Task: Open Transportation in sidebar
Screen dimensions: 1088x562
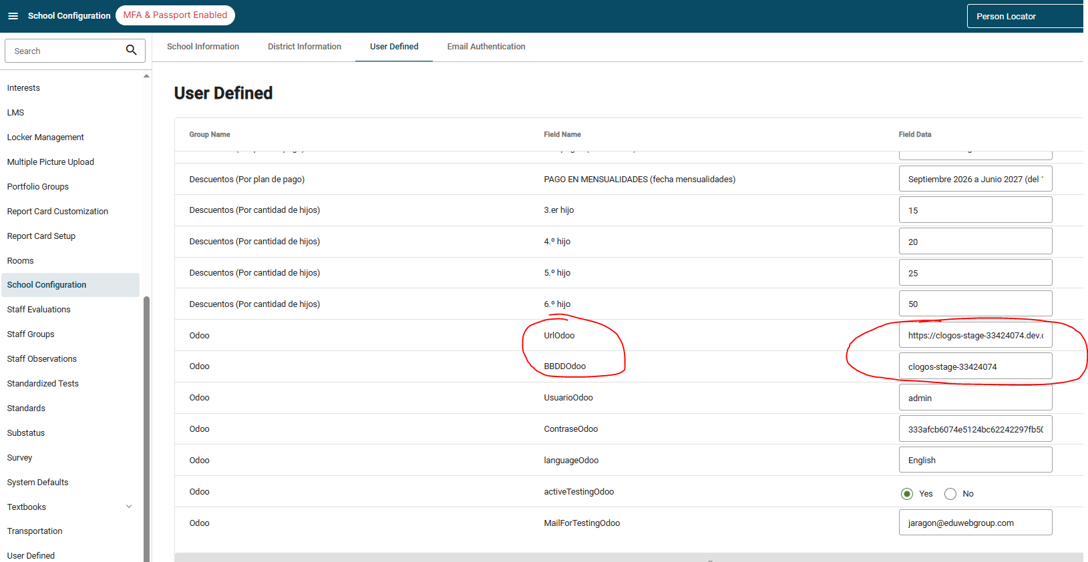Action: tap(35, 531)
